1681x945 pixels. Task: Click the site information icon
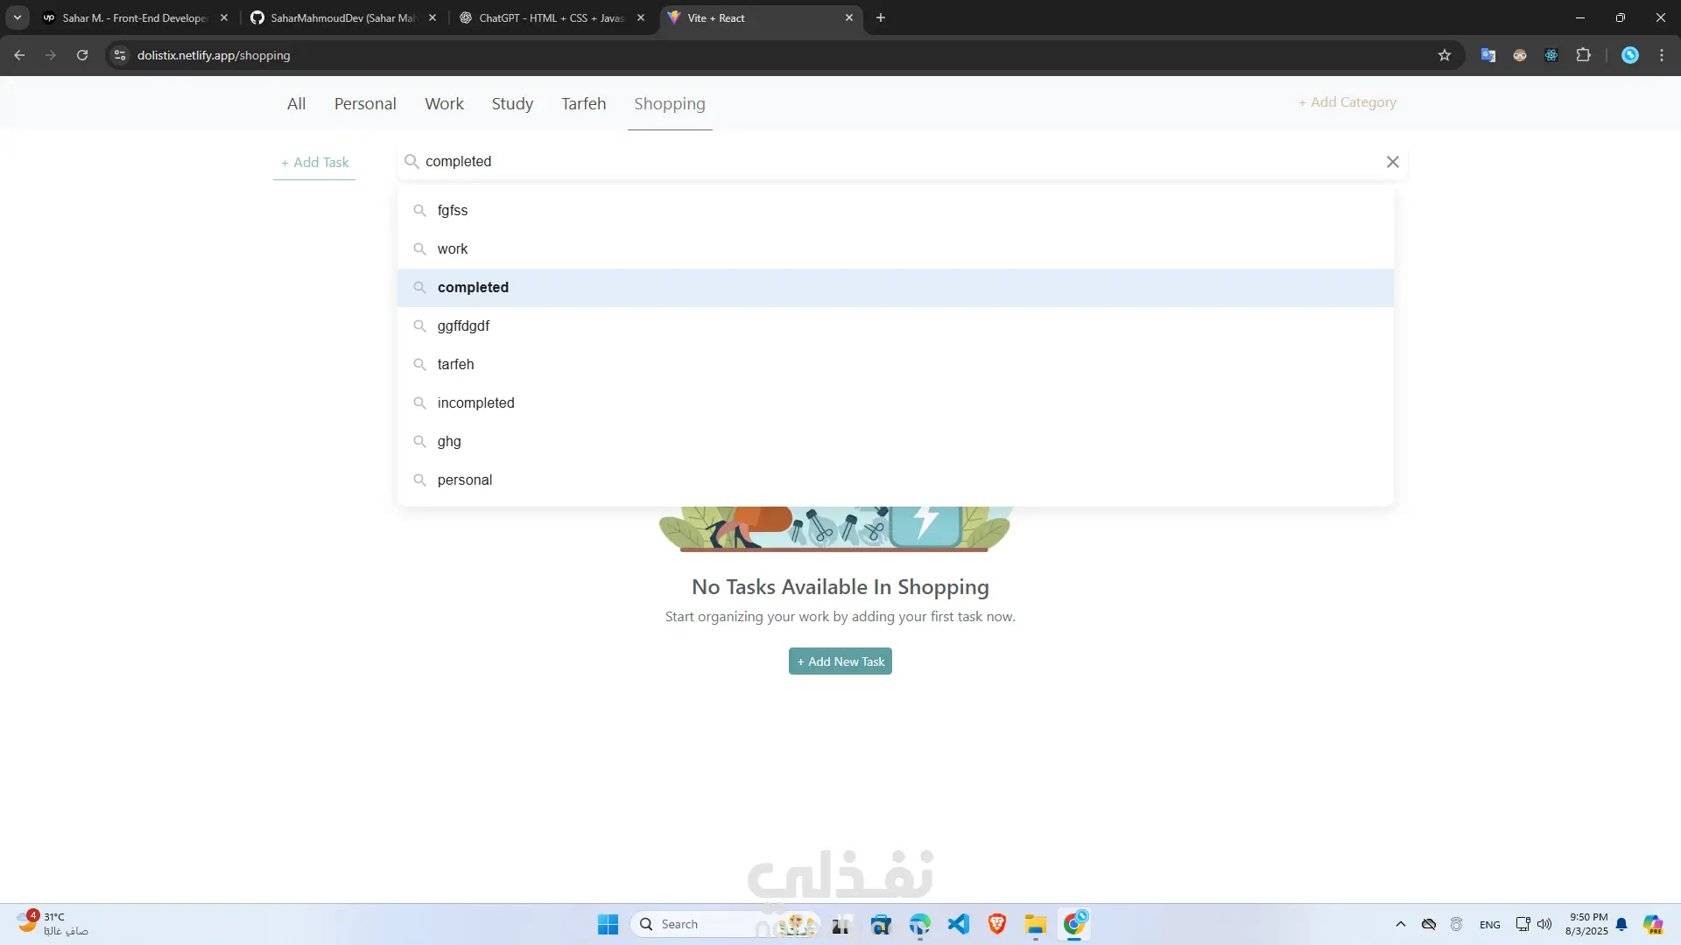[120, 55]
